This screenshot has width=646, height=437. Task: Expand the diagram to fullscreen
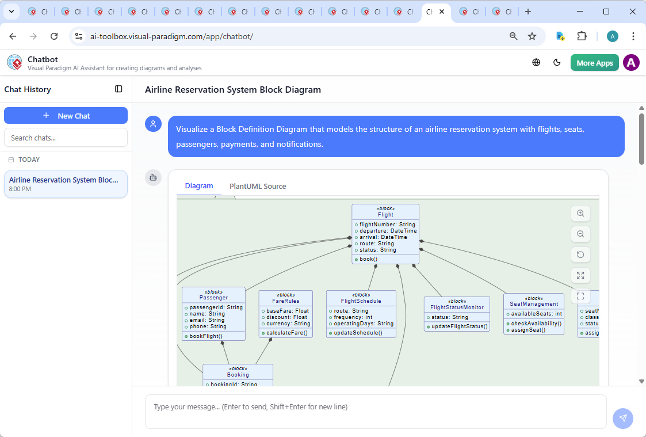[x=580, y=275]
